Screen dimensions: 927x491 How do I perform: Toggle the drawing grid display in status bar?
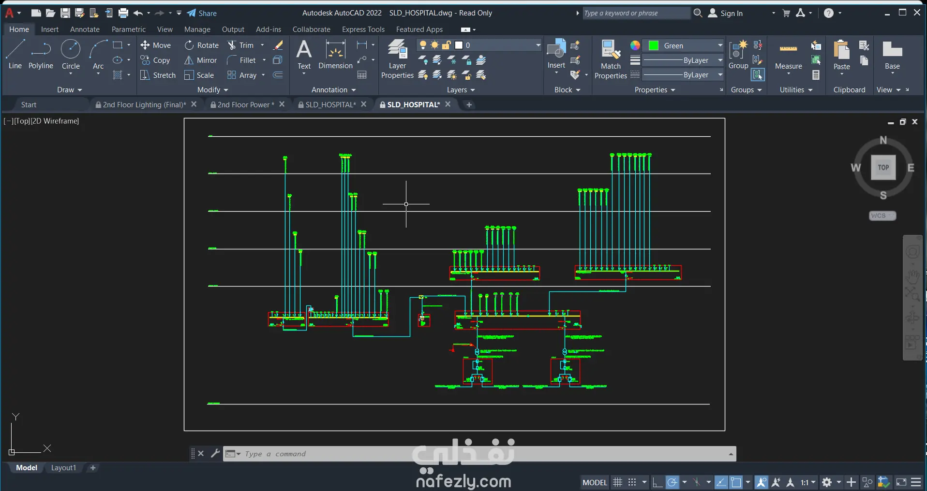click(617, 482)
